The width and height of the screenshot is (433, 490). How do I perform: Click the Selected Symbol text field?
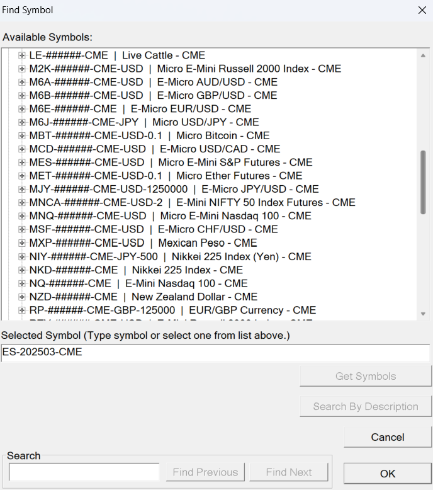tap(215, 353)
